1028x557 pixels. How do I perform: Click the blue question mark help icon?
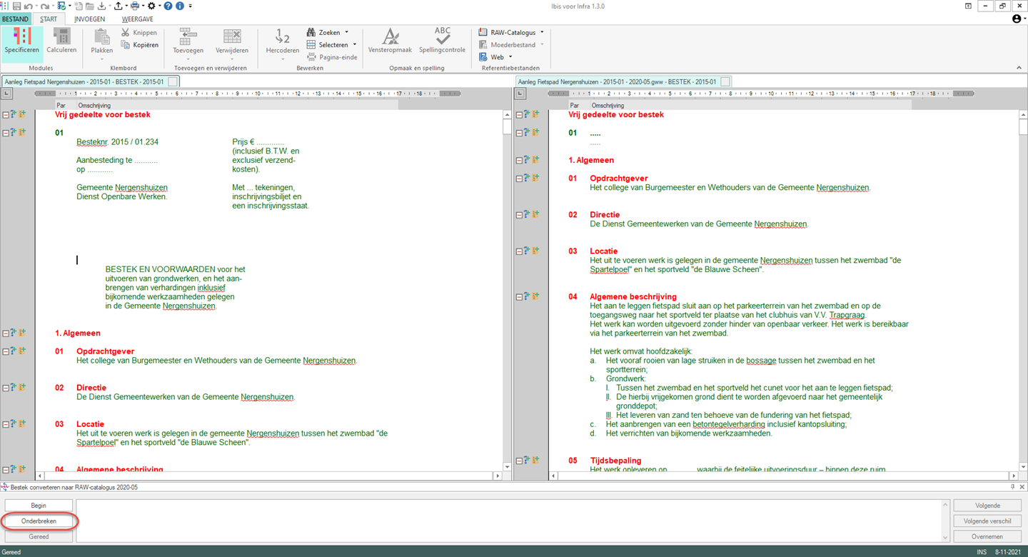(168, 6)
